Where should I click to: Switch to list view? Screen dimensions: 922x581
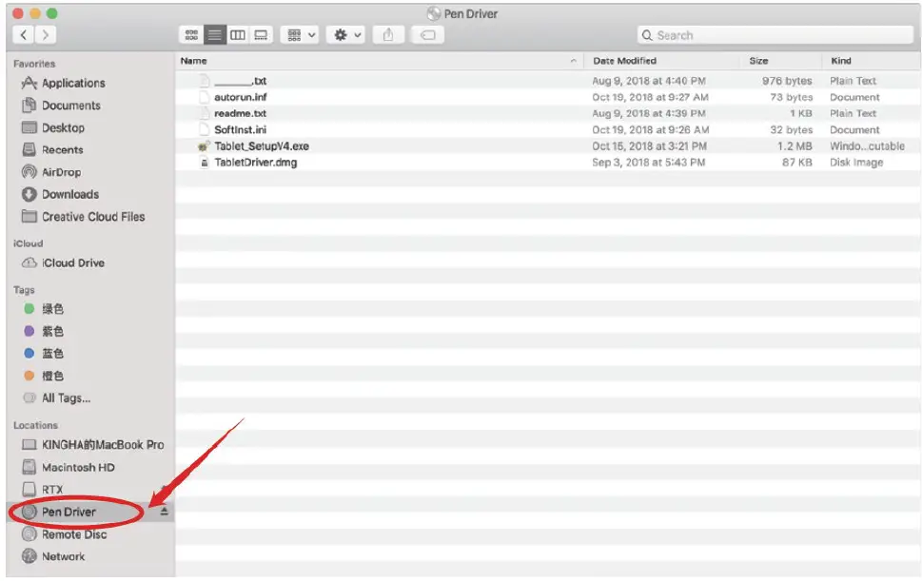[215, 35]
